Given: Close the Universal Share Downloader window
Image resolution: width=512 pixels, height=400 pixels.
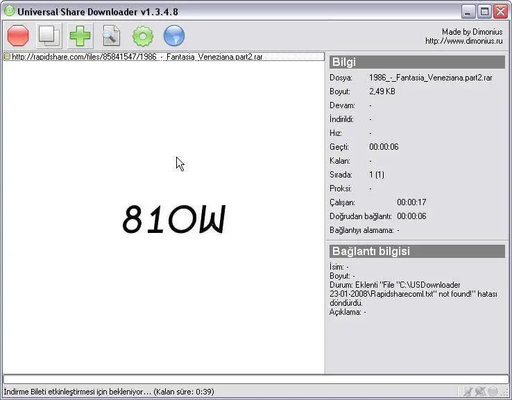Looking at the screenshot, I should 501,12.
